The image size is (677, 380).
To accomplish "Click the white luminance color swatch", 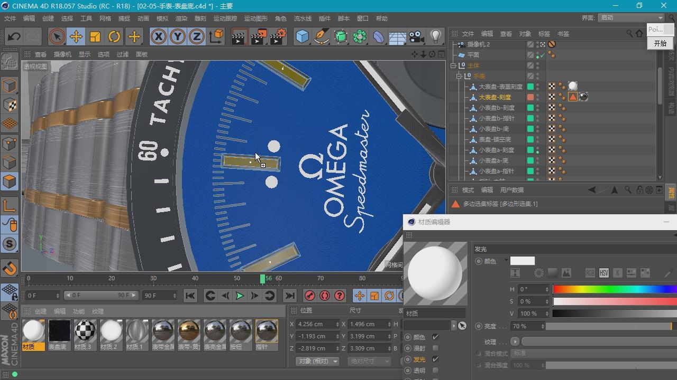I will [522, 261].
